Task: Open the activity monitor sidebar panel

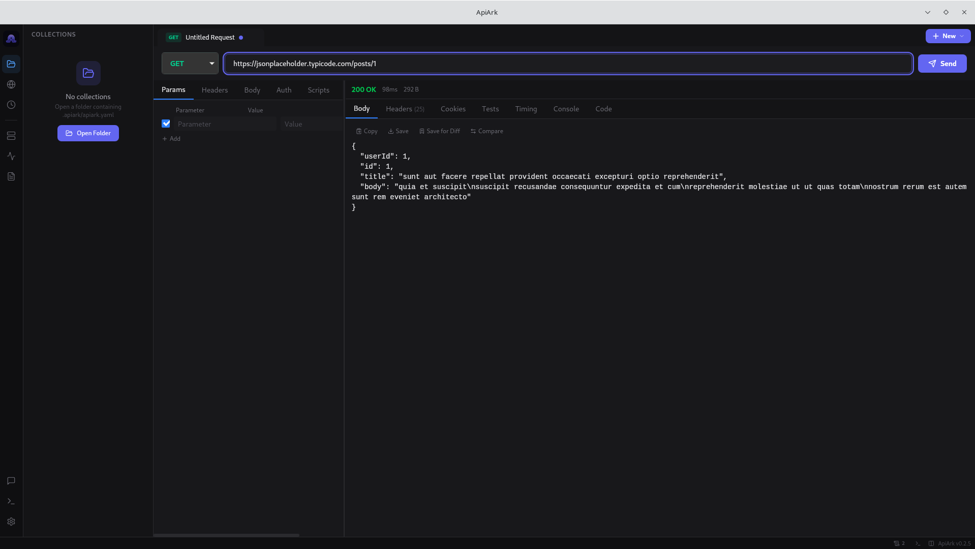Action: (11, 156)
